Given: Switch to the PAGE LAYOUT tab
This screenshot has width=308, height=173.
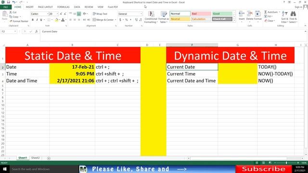Looking at the screenshot, I should (45, 7).
